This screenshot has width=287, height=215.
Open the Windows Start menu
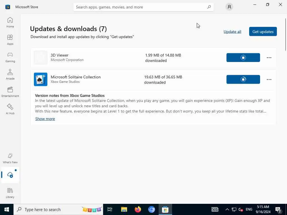pos(7,209)
